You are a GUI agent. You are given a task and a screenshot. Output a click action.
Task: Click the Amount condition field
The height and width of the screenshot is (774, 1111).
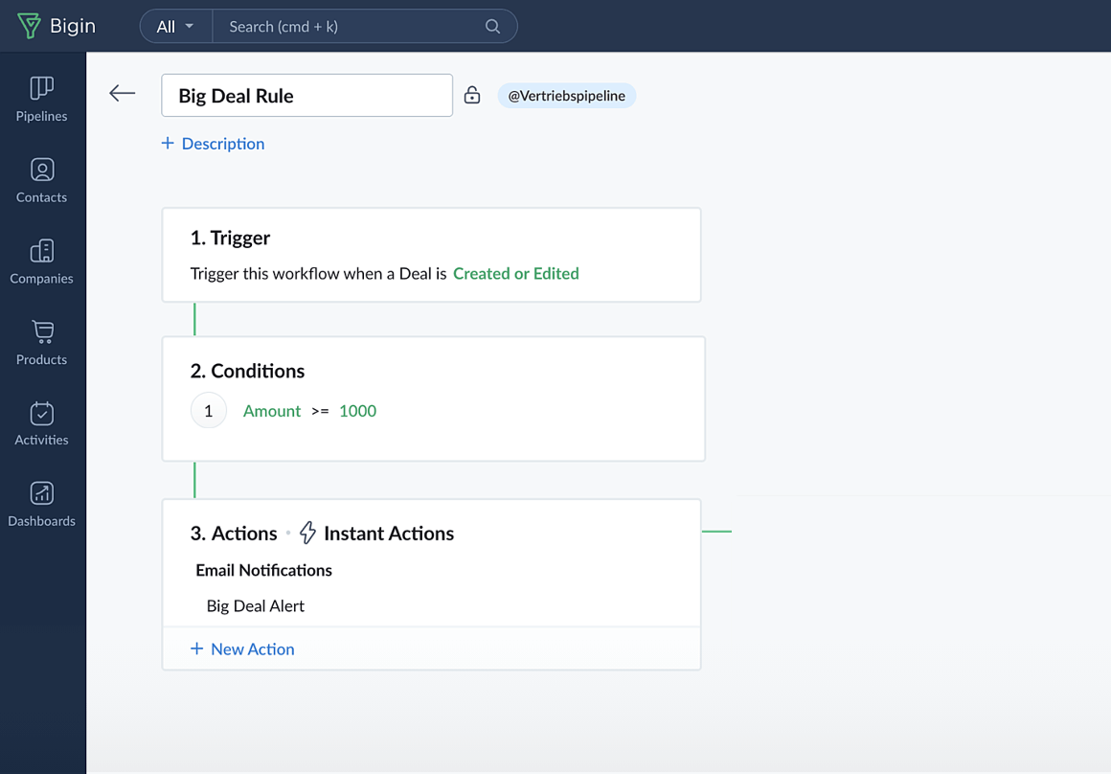(x=272, y=411)
